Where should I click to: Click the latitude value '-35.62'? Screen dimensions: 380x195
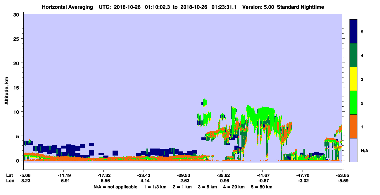[x=223, y=175]
